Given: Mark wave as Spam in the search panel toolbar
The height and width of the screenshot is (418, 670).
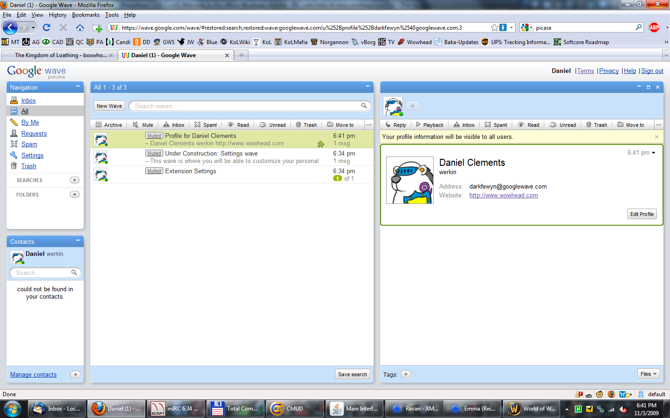Looking at the screenshot, I should [x=206, y=125].
